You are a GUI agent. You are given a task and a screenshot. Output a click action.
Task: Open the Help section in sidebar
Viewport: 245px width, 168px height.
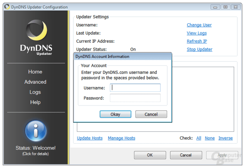(x=35, y=102)
